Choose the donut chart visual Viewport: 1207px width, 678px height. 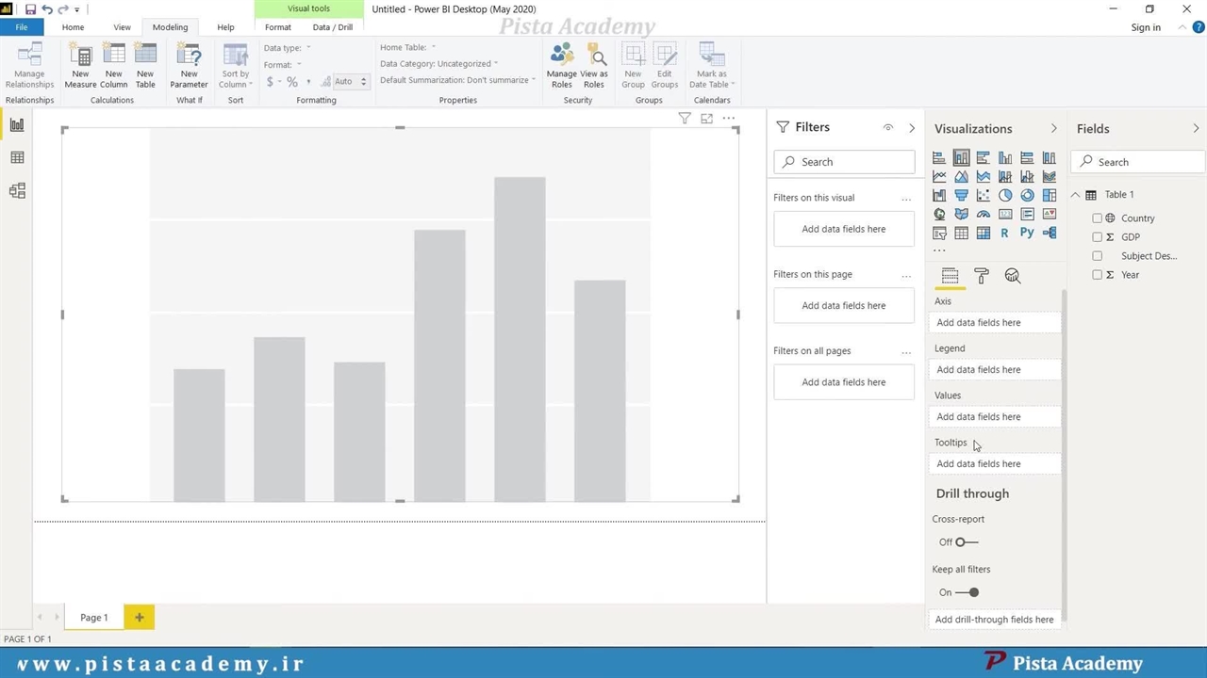pos(1027,196)
